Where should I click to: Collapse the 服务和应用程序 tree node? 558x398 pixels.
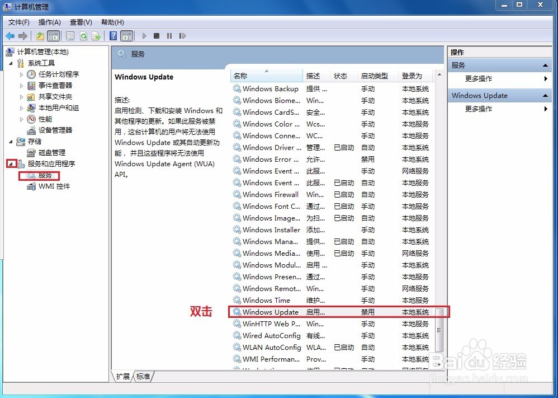pos(11,164)
